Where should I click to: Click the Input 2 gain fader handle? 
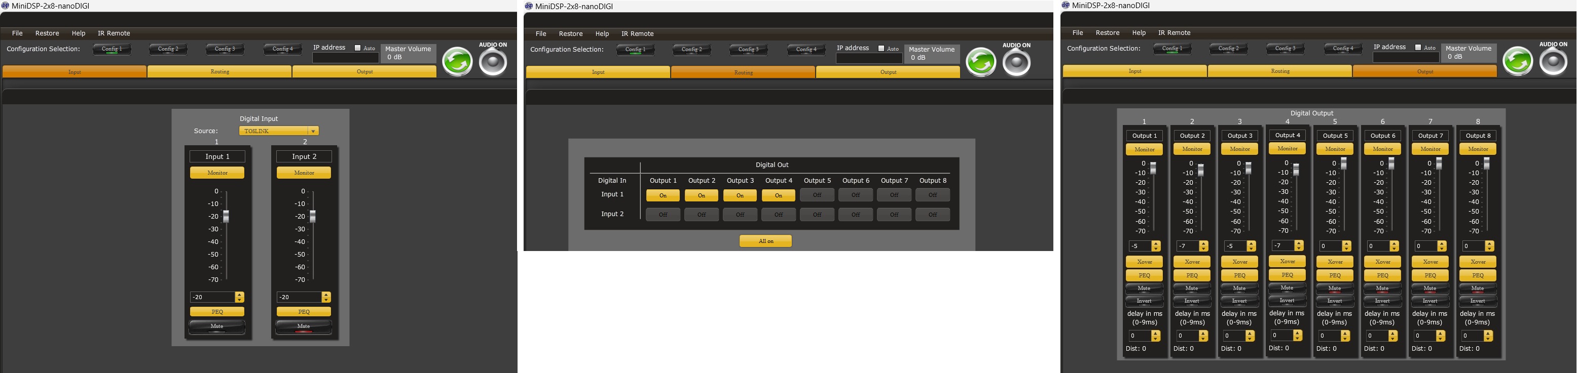click(x=313, y=217)
